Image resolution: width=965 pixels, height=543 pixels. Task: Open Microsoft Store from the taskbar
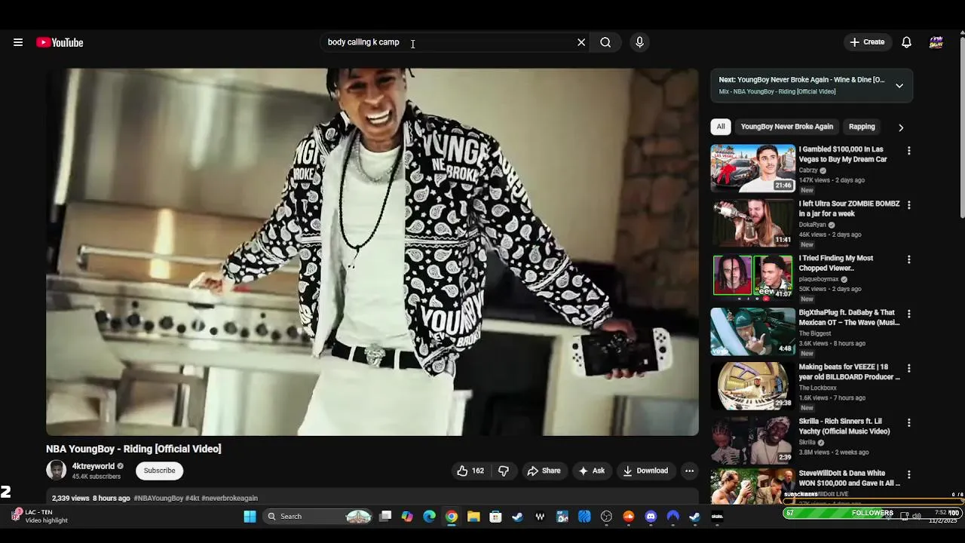495,517
